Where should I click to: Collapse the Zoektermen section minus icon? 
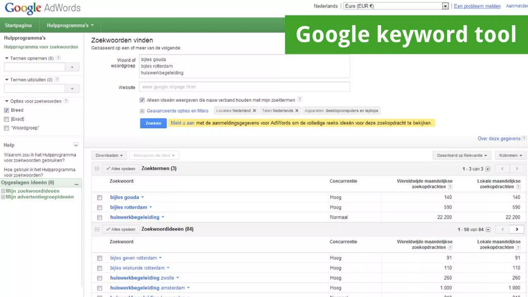(97, 169)
